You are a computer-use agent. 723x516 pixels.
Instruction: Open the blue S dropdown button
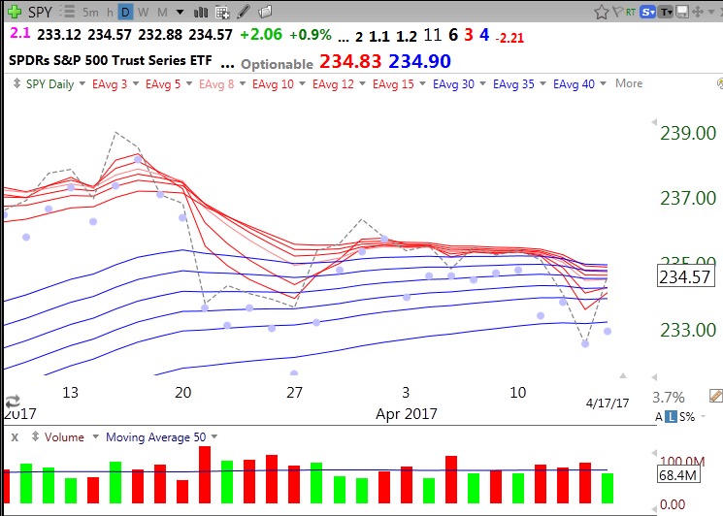[x=648, y=12]
